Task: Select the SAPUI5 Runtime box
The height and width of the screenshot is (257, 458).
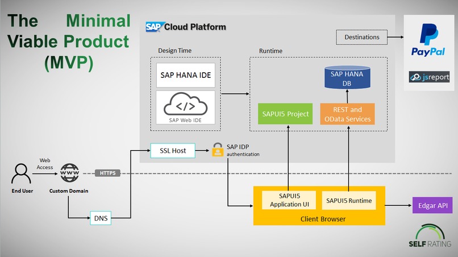Action: (349, 200)
